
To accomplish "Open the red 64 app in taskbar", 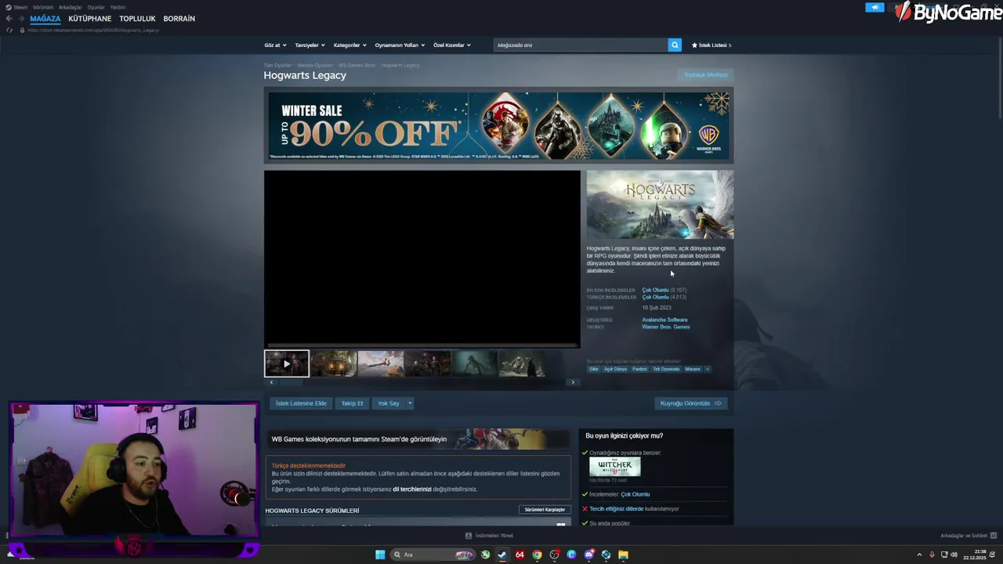I will click(x=520, y=555).
